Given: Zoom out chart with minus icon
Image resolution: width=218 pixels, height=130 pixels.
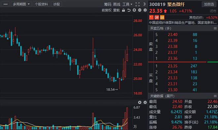Looking at the screenshot, I should tap(140, 10).
